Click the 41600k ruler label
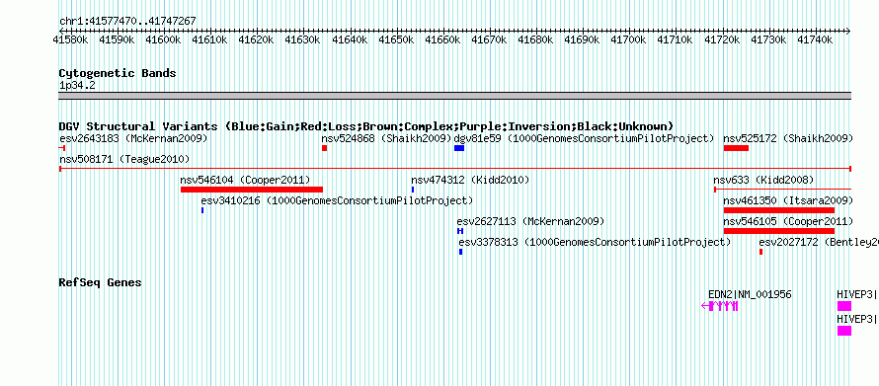 163,40
